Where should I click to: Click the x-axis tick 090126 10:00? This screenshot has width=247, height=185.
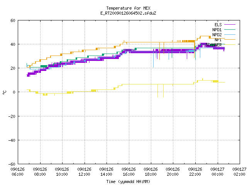click(62, 172)
